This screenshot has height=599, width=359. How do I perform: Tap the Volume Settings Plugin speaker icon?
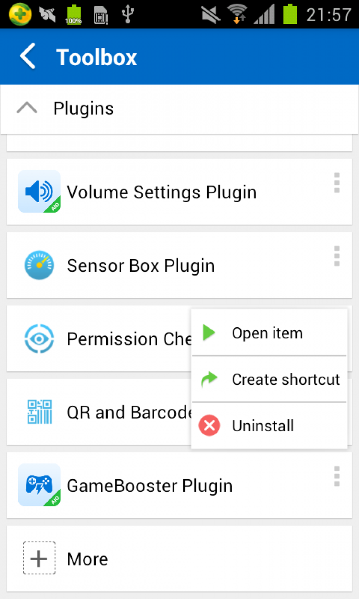tap(39, 192)
